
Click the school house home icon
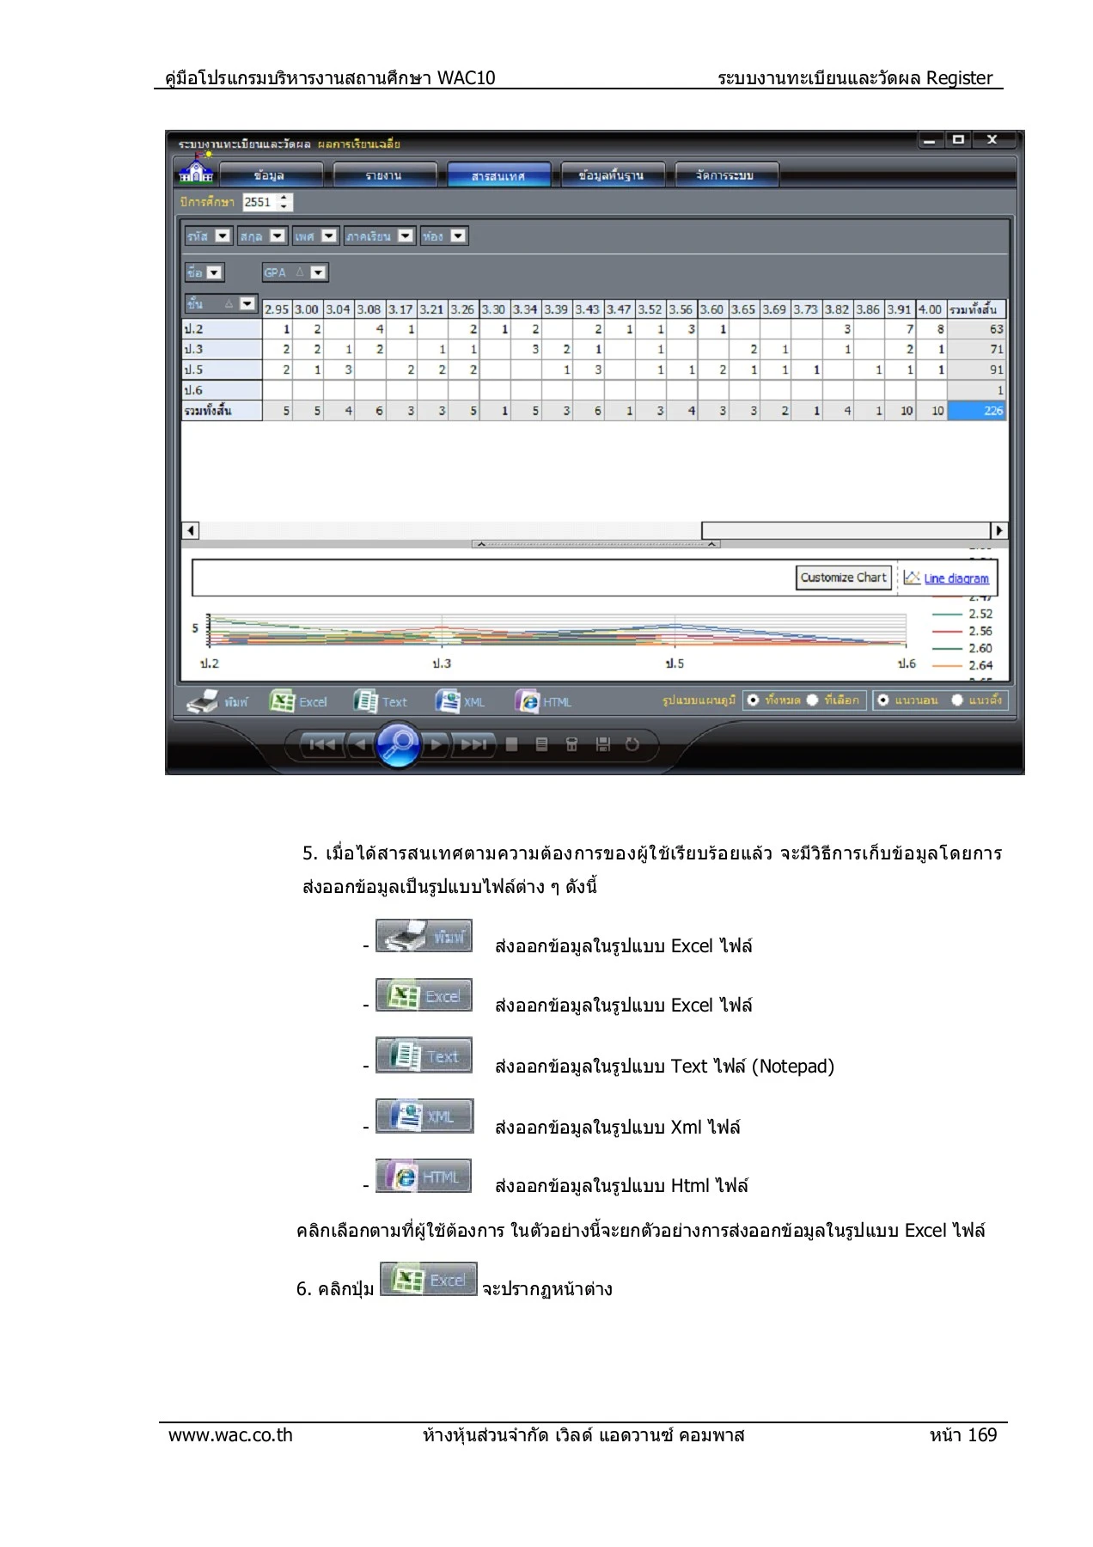click(x=196, y=170)
